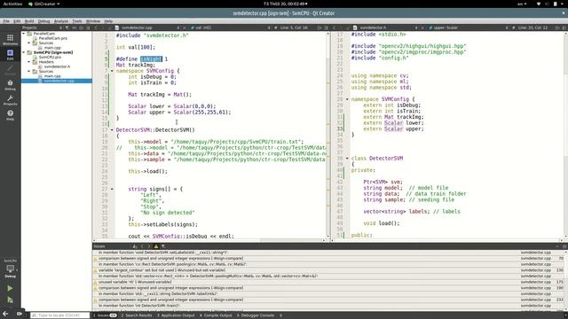Select the Issues output tab
This screenshot has height=319, width=568.
105,315
